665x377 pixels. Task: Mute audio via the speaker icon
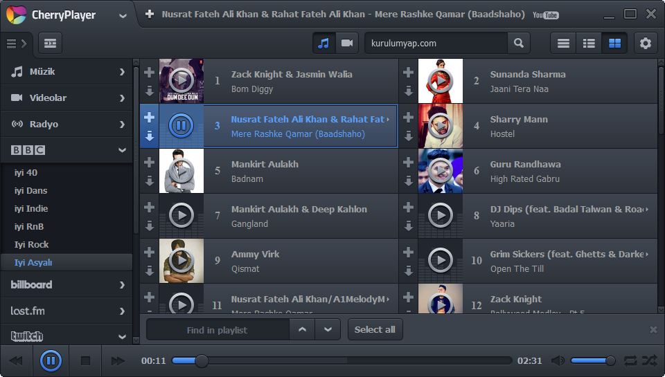[x=558, y=360]
